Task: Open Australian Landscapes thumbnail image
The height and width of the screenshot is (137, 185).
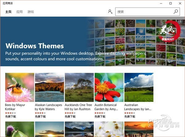Action: (x=139, y=87)
